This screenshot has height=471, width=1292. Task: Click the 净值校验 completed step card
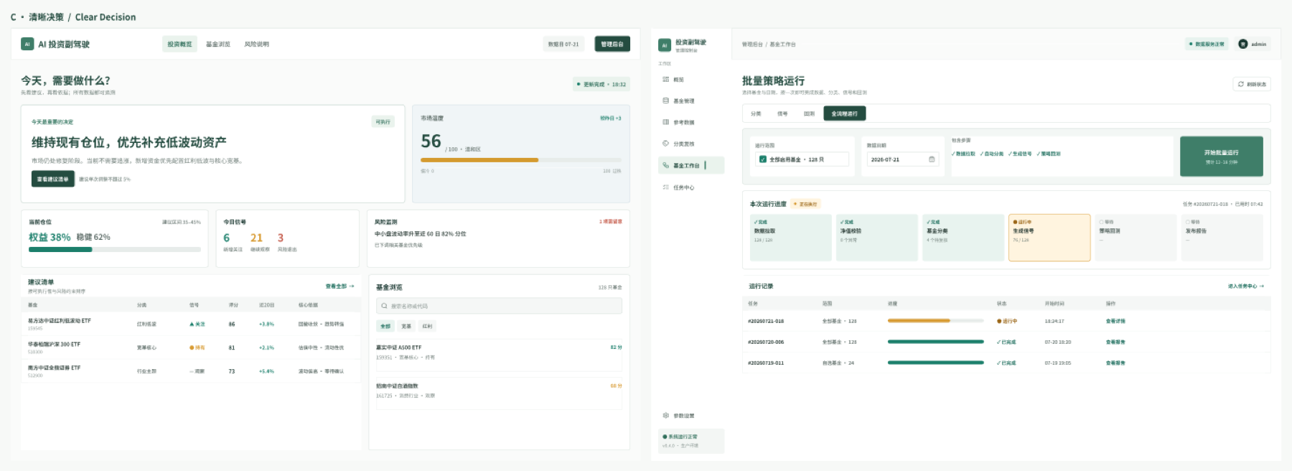[876, 238]
